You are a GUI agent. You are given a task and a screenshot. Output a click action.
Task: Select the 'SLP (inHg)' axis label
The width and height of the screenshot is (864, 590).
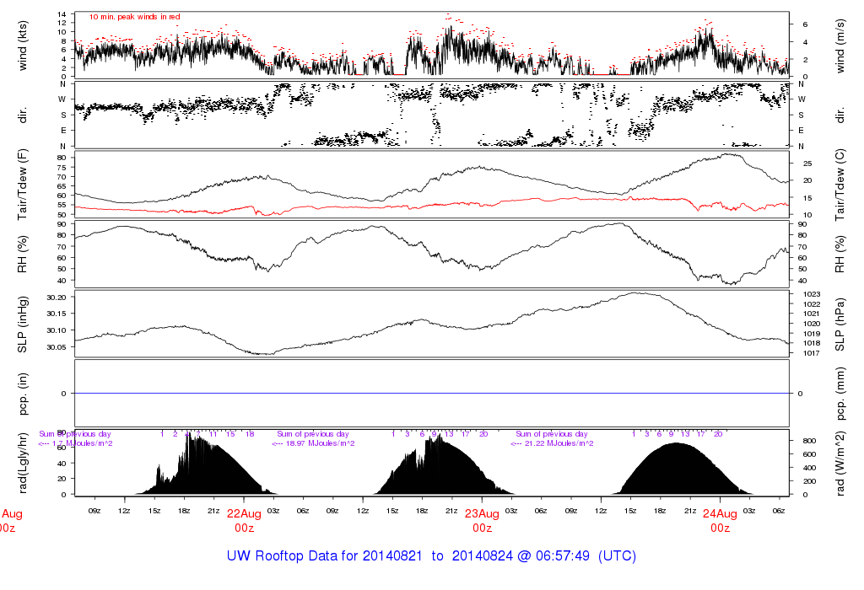pyautogui.click(x=22, y=324)
